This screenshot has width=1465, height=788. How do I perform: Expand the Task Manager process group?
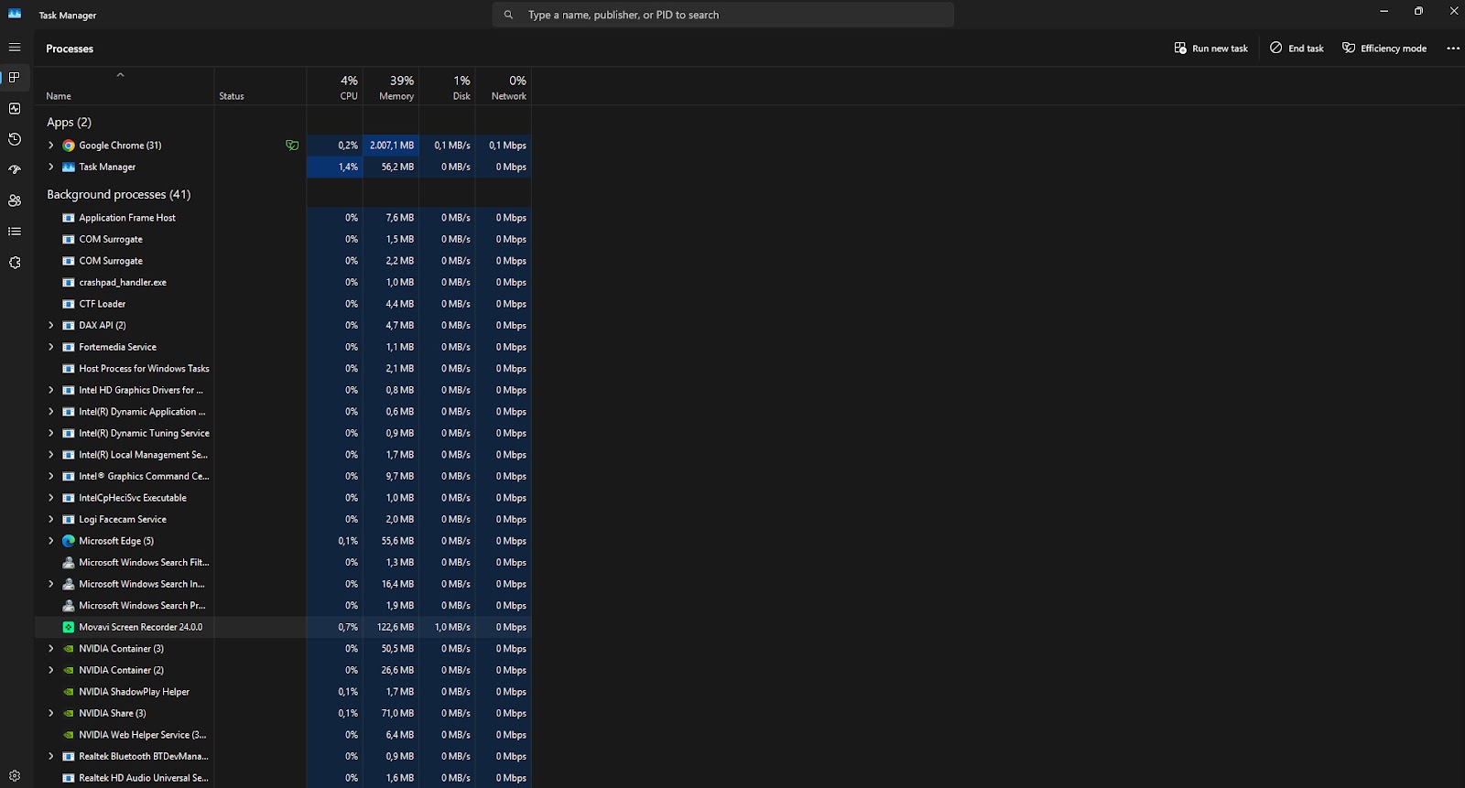pos(51,167)
